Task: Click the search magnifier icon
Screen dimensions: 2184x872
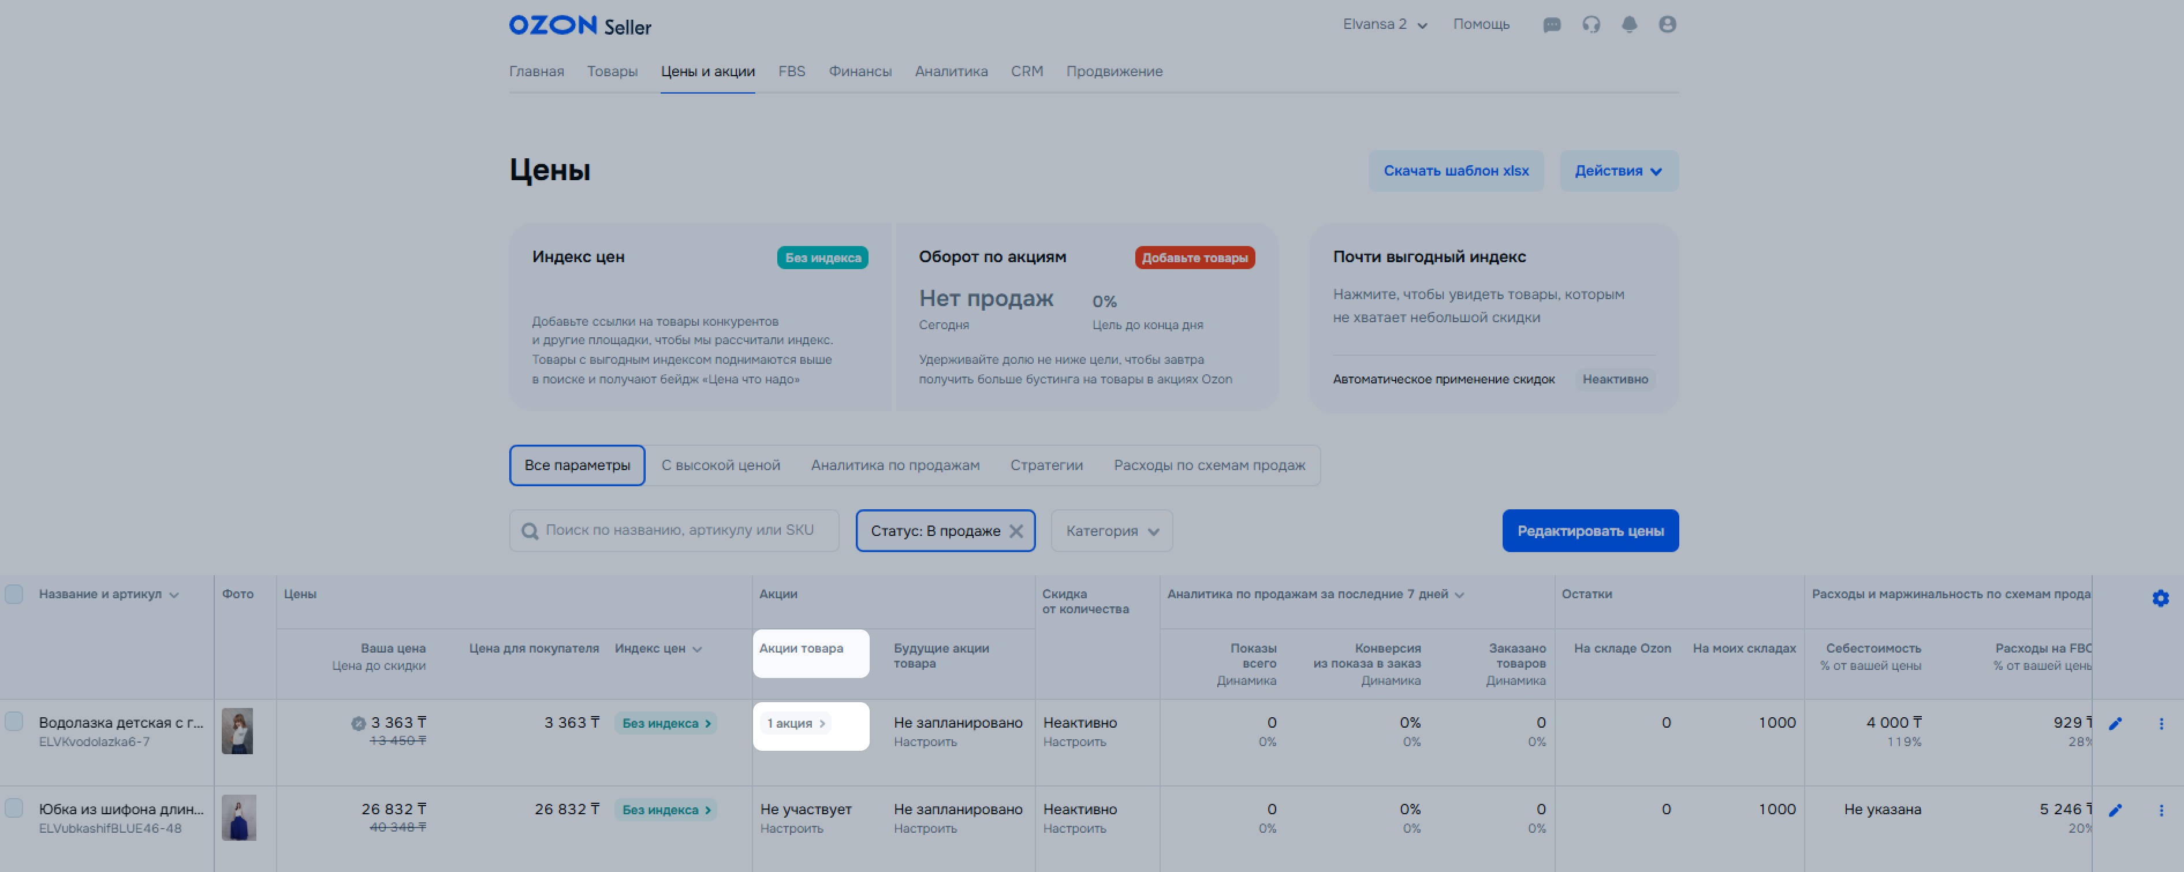Action: pos(530,531)
